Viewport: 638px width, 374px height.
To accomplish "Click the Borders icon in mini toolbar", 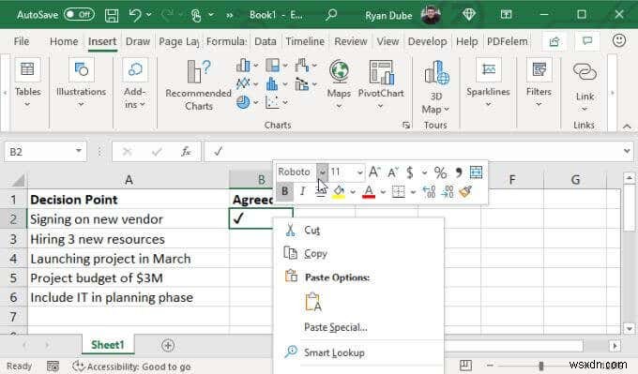I will 399,191.
